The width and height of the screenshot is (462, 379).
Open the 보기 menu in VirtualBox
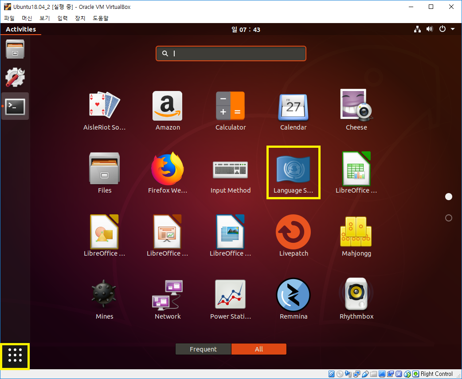(44, 18)
